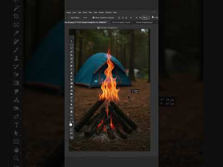Open the Image menu
Screen dimensions: 223x167
(68, 13)
